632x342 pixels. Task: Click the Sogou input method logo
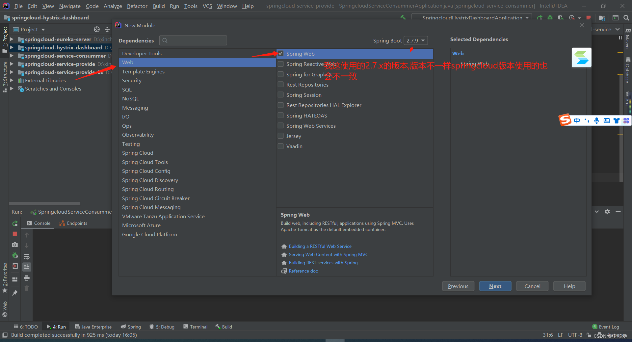565,120
